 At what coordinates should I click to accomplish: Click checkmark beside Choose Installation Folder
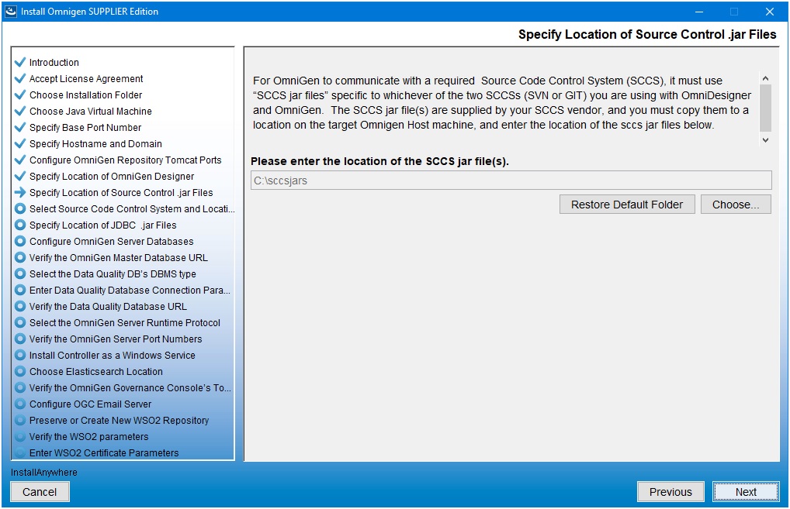[x=20, y=95]
